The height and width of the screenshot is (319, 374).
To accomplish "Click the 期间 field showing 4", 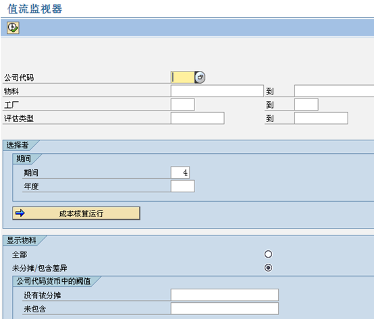I will (x=180, y=172).
